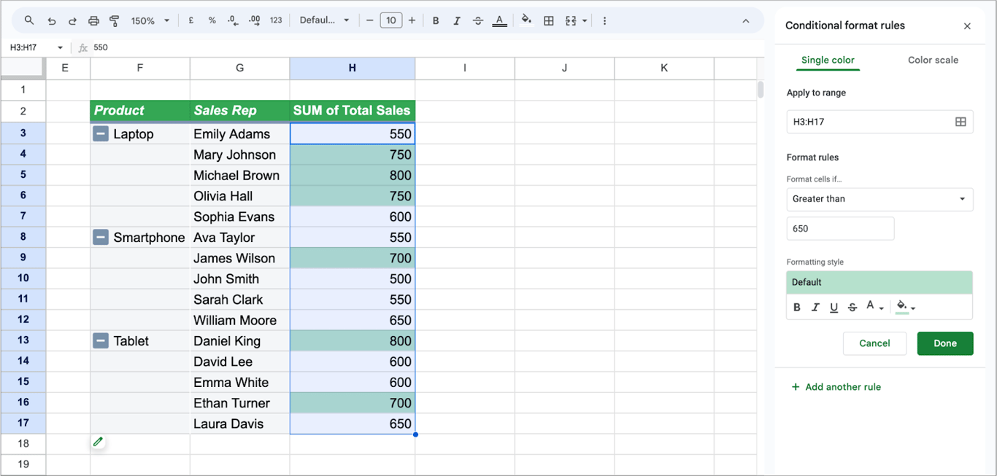
Task: Click the vertical scrollbar of the sheet
Action: (761, 90)
